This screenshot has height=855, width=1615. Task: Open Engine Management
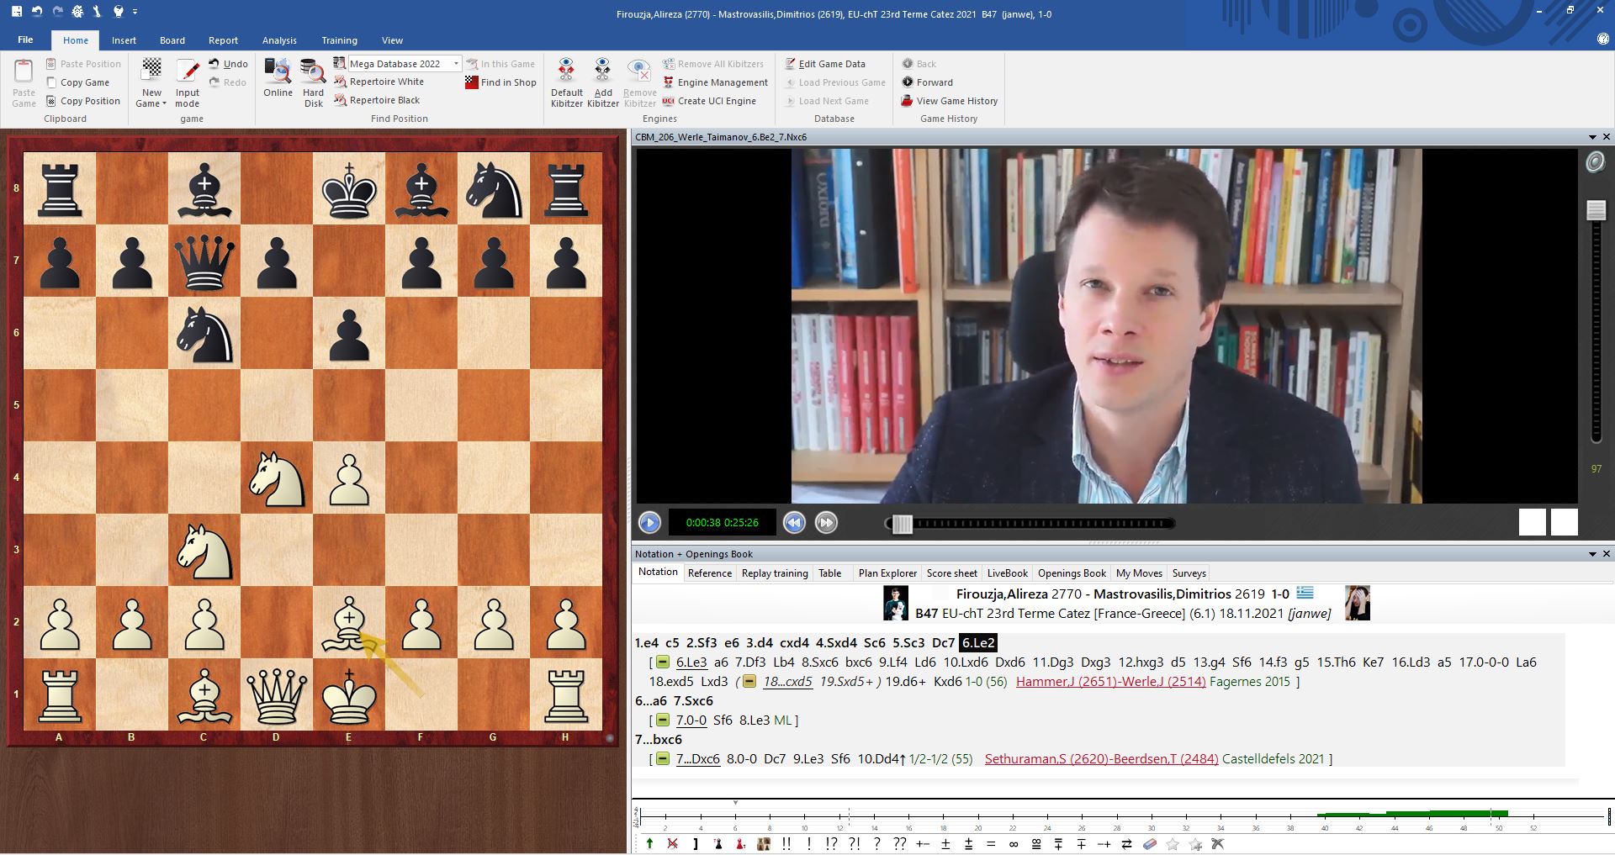click(x=722, y=82)
